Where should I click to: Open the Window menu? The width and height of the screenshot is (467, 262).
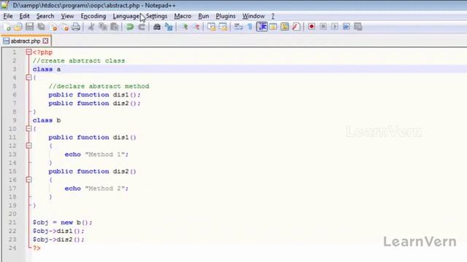tap(253, 16)
